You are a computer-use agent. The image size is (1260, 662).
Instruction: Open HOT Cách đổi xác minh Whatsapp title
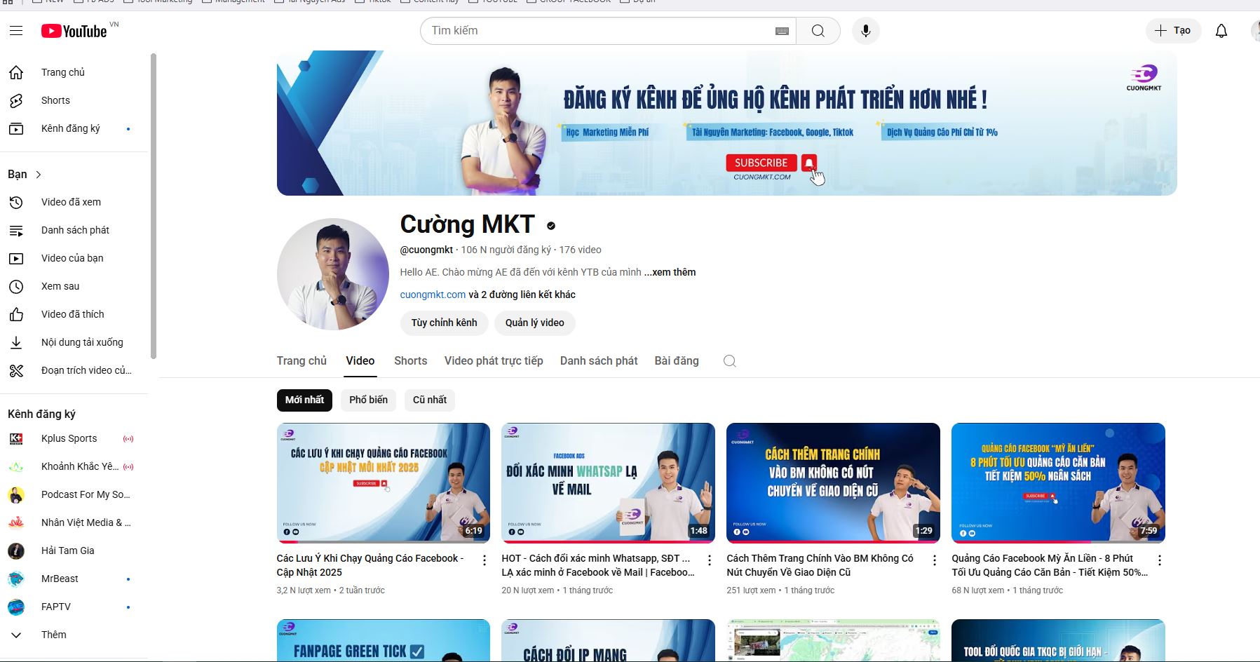click(598, 565)
